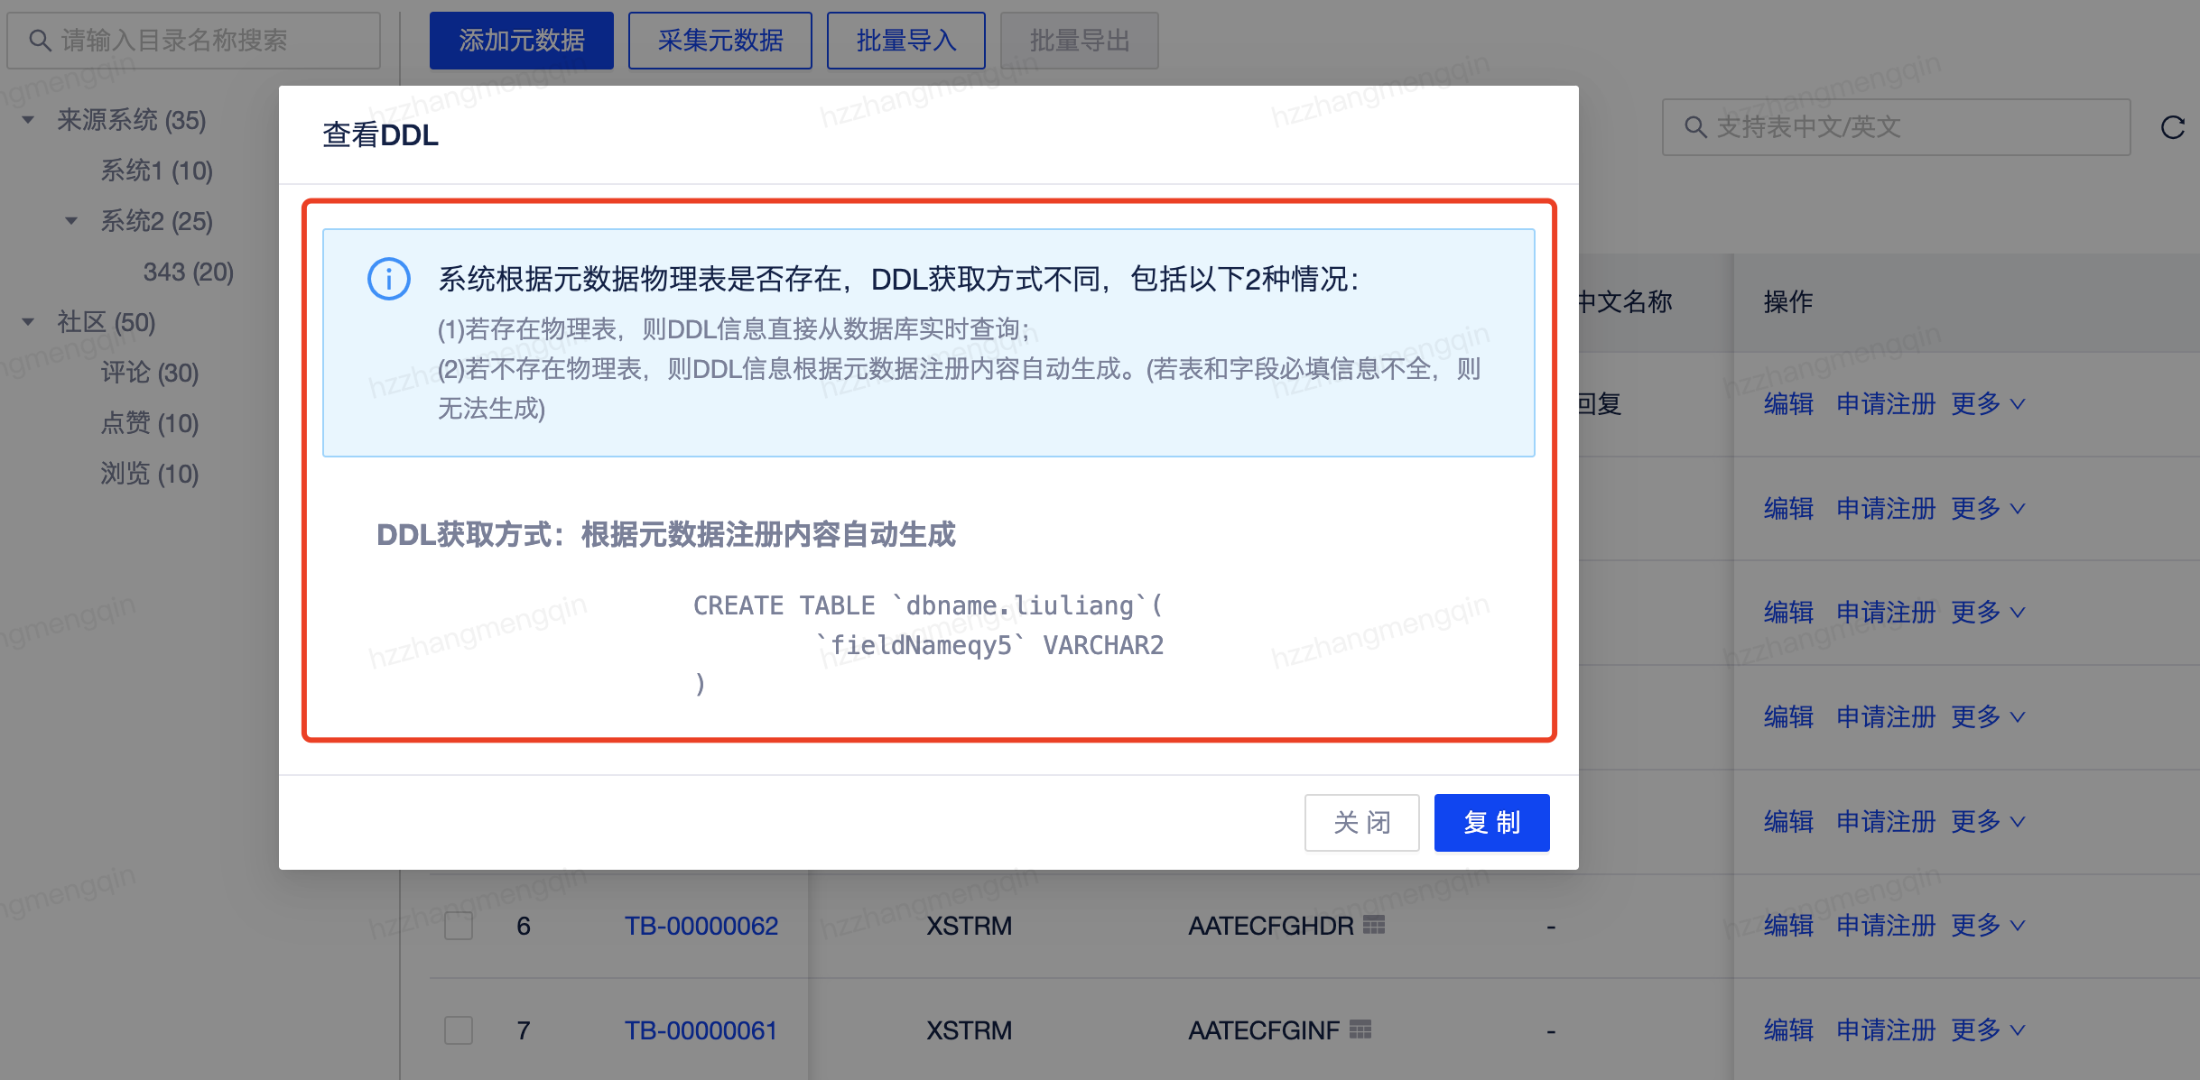The height and width of the screenshot is (1080, 2200).
Task: Check the checkbox on row 6
Action: pos(458,926)
